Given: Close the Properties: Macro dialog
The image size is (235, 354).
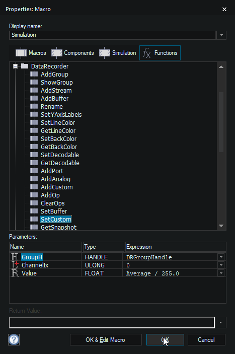Looking at the screenshot, I should [224, 9].
